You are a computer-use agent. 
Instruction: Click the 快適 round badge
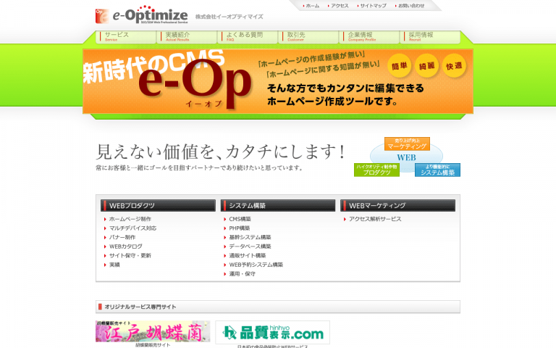(454, 66)
